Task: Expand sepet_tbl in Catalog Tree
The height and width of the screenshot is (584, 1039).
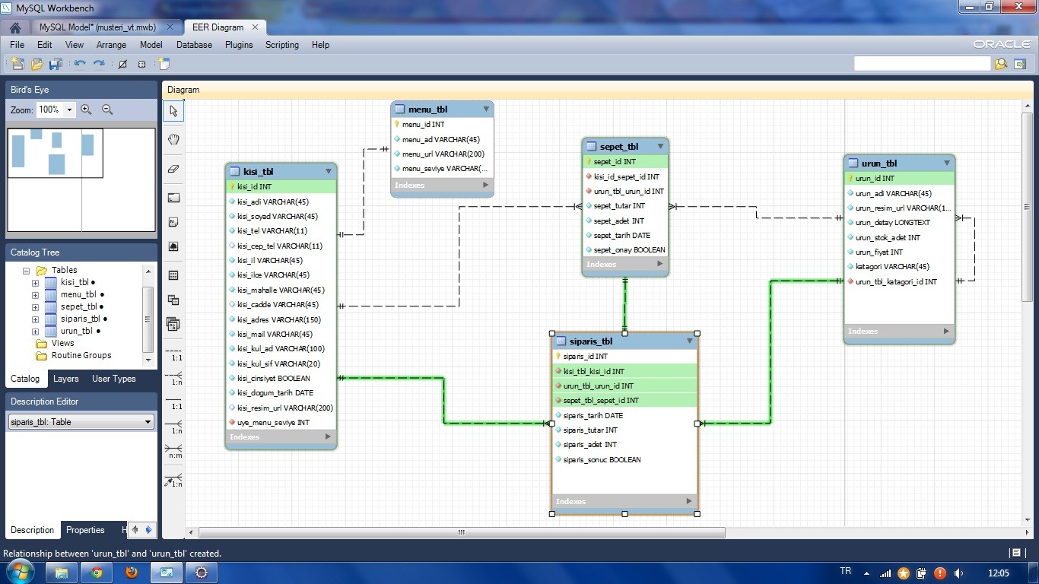Action: pos(35,307)
